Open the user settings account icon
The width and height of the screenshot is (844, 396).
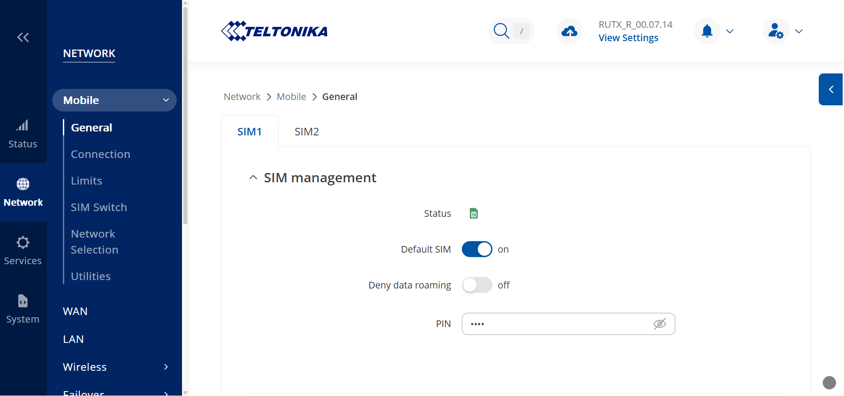pos(775,31)
